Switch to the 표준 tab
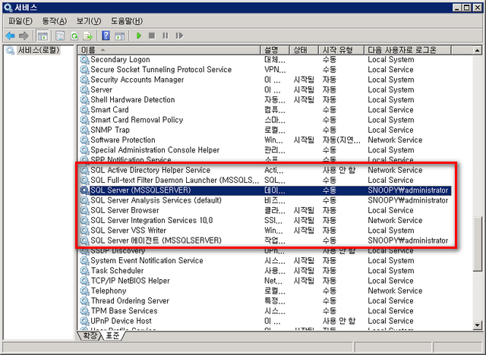The image size is (486, 355). 112,335
